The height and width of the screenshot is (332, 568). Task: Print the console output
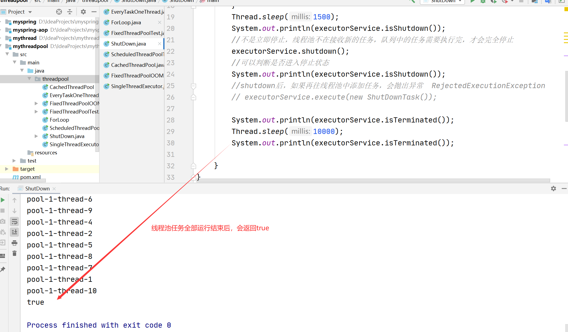pos(14,243)
